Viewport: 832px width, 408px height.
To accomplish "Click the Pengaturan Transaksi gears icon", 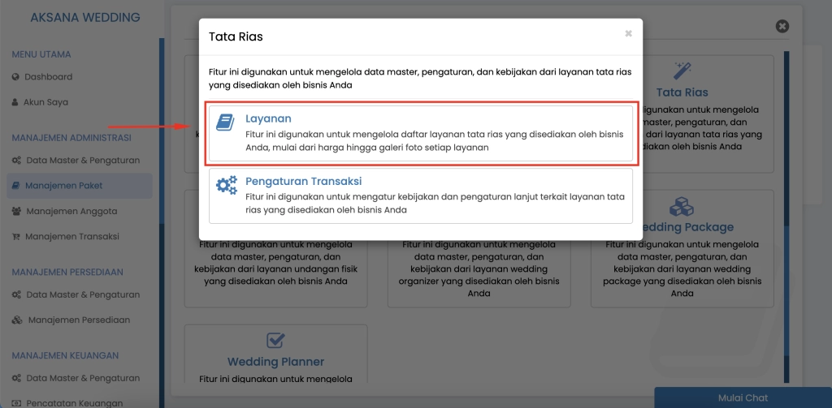I will click(x=227, y=186).
